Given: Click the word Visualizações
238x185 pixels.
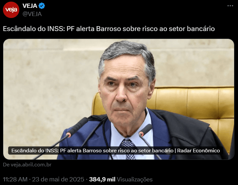Looking at the screenshot, I should (x=134, y=179).
